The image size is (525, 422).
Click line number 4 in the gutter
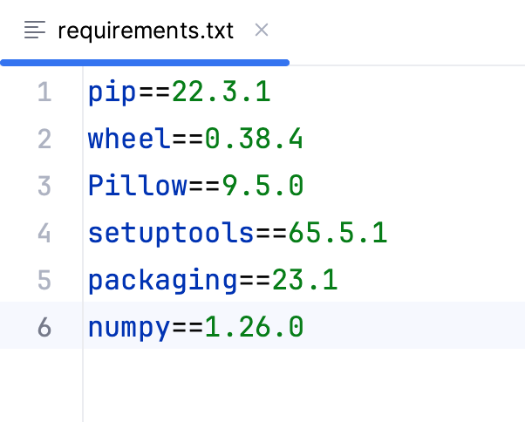(x=44, y=233)
